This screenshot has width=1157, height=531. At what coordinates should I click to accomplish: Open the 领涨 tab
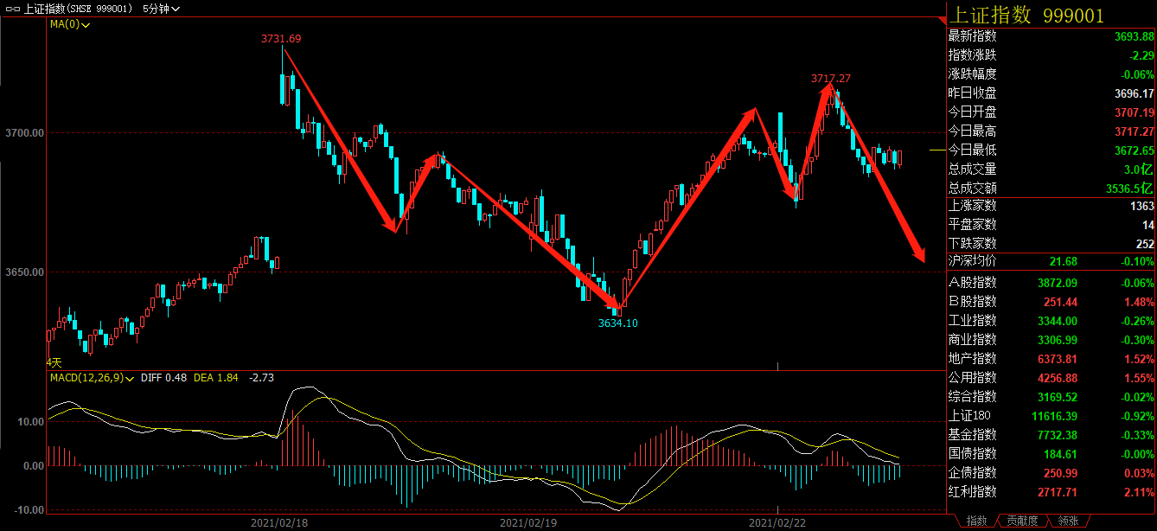click(x=1068, y=521)
